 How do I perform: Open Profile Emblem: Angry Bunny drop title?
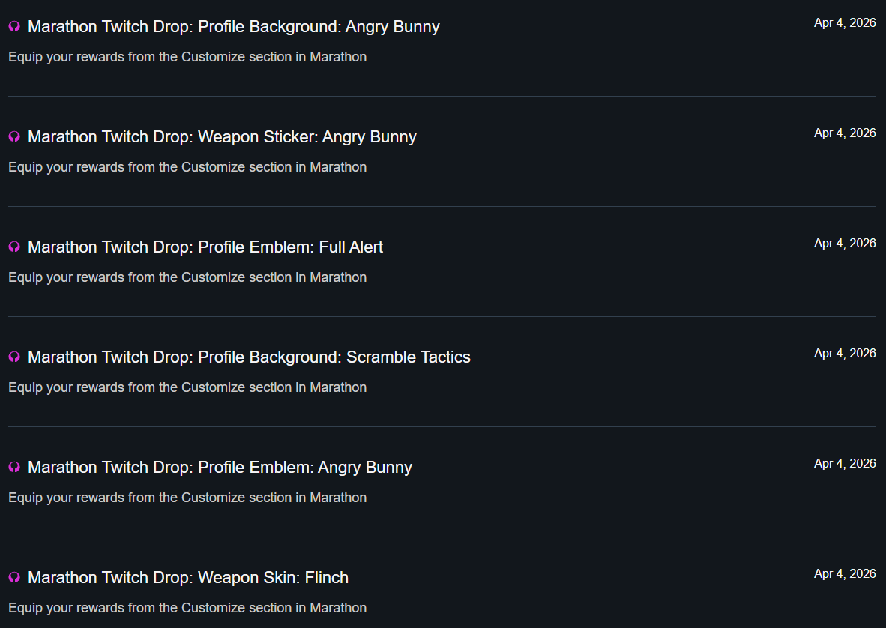[220, 468]
